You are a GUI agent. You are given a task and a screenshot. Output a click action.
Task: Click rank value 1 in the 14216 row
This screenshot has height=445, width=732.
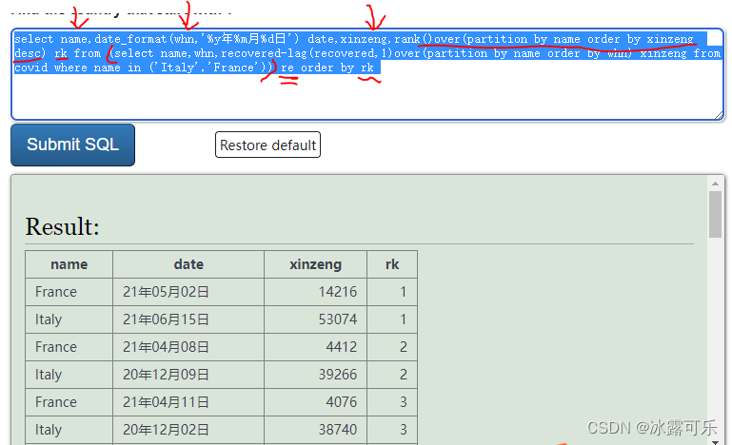[x=392, y=292]
